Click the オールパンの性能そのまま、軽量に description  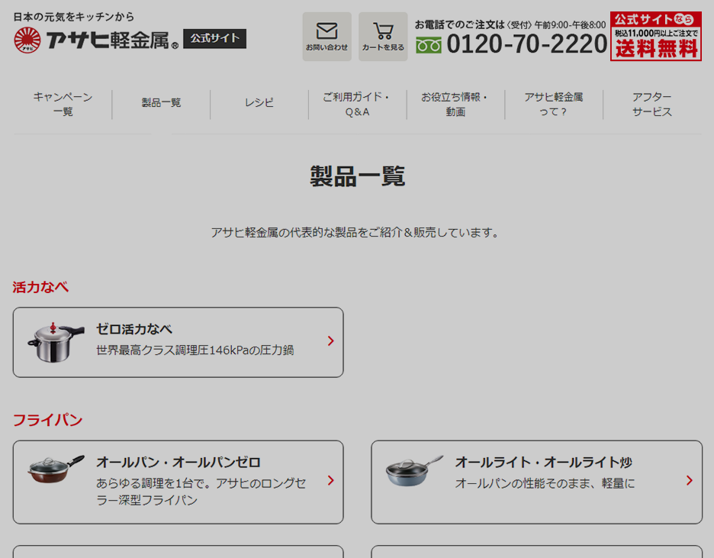[545, 483]
